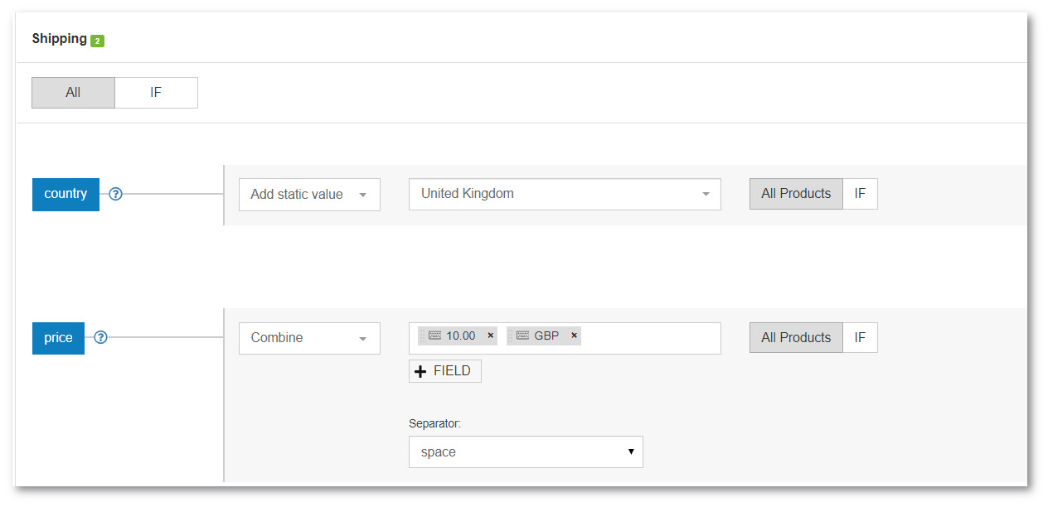Viewport: 1048px width, 507px height.
Task: Click inside the combine values field box
Action: pyautogui.click(x=655, y=337)
